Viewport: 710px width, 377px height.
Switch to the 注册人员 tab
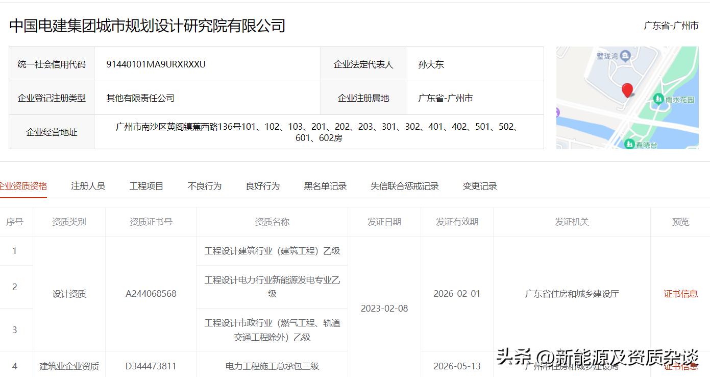coord(88,186)
